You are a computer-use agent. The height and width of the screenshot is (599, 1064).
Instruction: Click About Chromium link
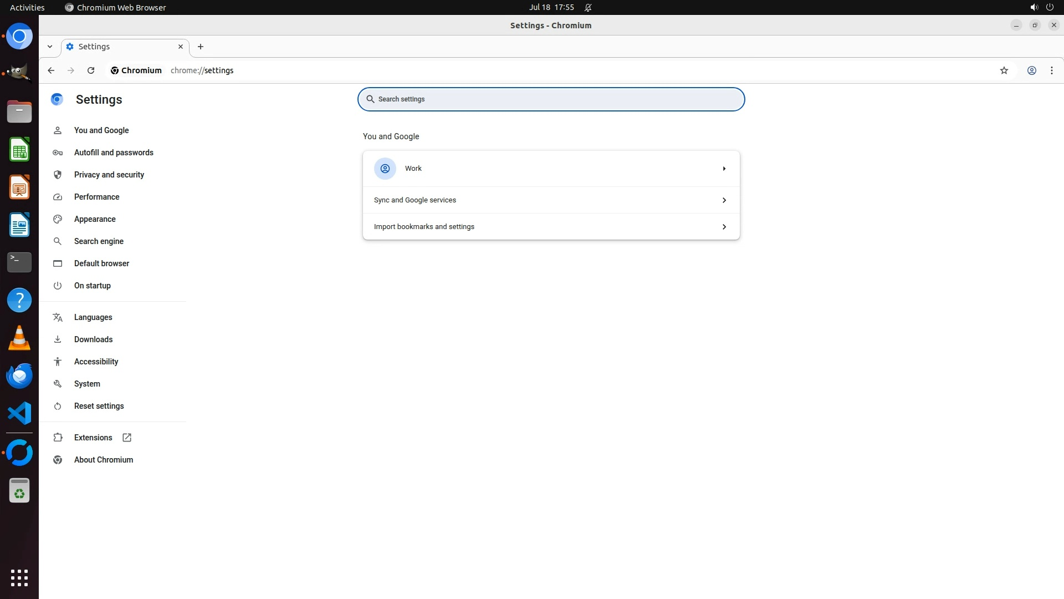103,460
